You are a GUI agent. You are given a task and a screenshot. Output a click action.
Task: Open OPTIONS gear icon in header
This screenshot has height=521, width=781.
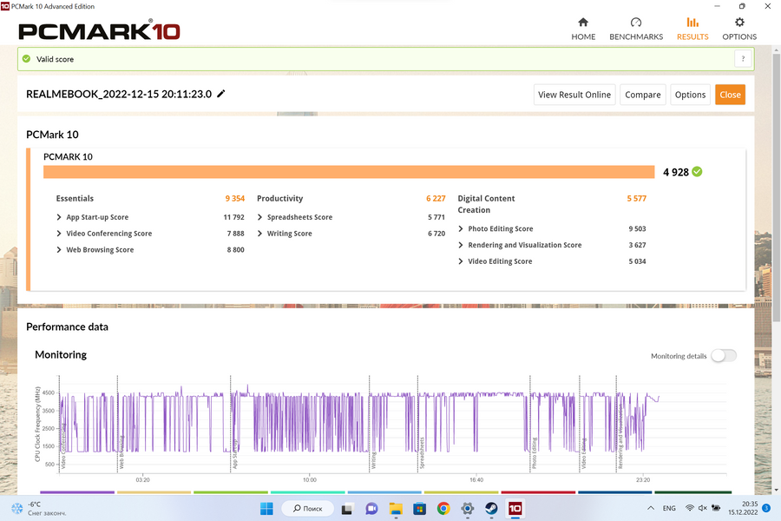[739, 23]
